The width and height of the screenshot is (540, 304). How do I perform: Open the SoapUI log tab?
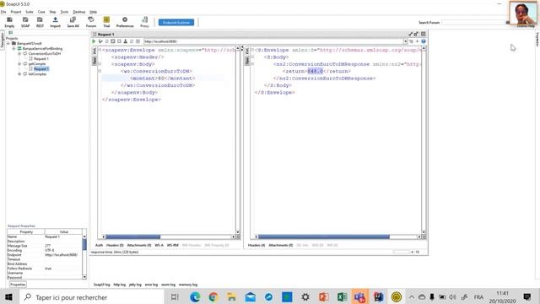coord(101,285)
